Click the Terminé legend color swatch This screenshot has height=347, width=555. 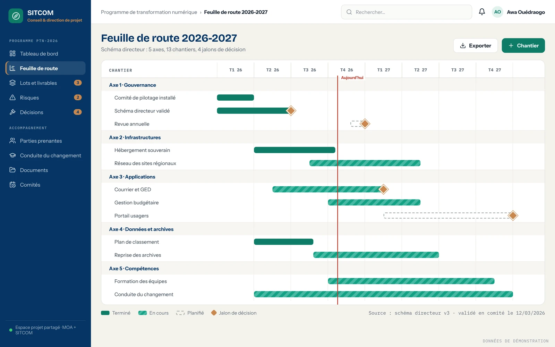click(105, 313)
